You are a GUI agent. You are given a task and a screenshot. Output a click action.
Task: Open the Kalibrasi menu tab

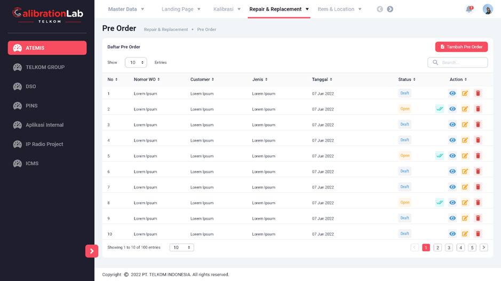(x=227, y=9)
